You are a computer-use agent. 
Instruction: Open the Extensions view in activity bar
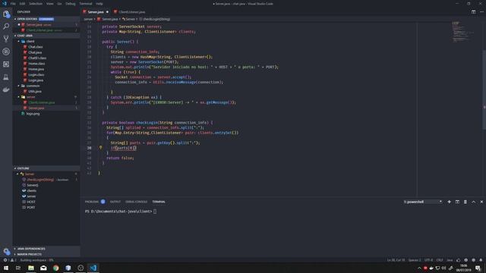(x=6, y=64)
